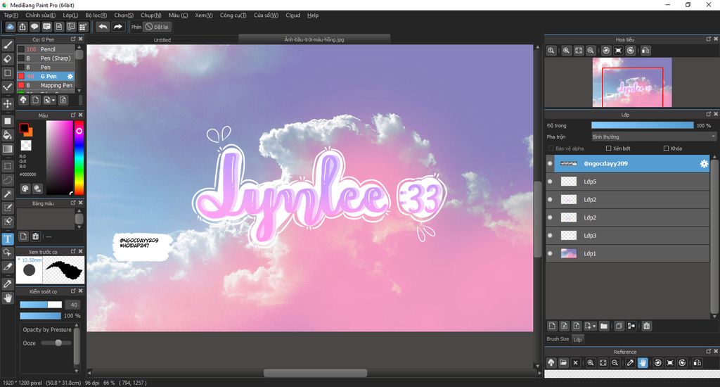720x387 pixels.
Task: Toggle visibility of @ngocdayy209 layer
Action: click(550, 164)
